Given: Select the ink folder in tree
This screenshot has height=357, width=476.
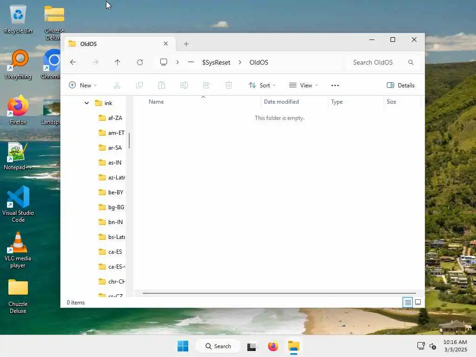Looking at the screenshot, I should [104, 103].
